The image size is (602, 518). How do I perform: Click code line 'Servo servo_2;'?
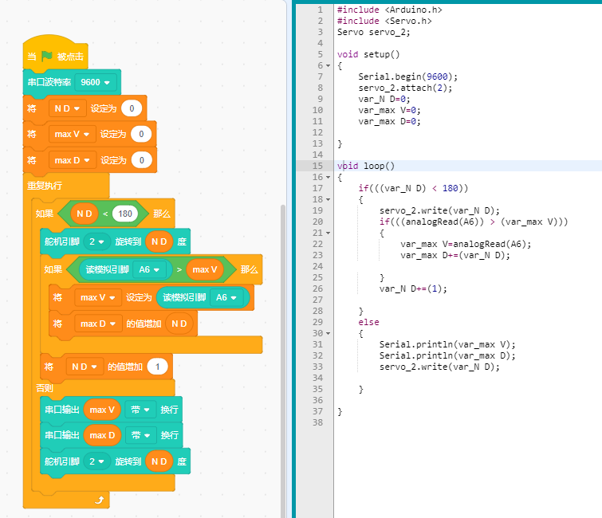374,32
